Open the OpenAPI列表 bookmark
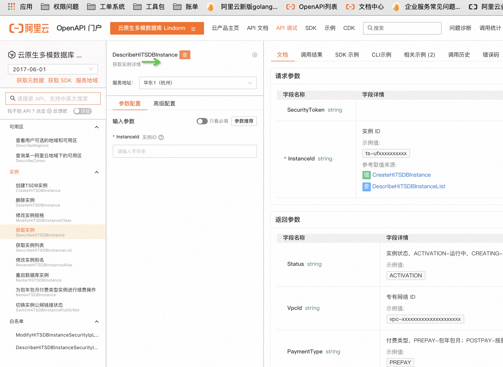This screenshot has height=367, width=503. [x=312, y=7]
